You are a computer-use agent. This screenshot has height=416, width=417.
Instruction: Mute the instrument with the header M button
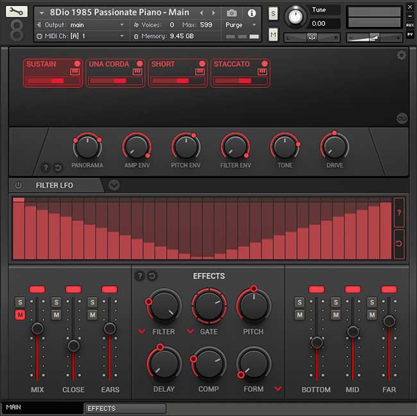(273, 35)
